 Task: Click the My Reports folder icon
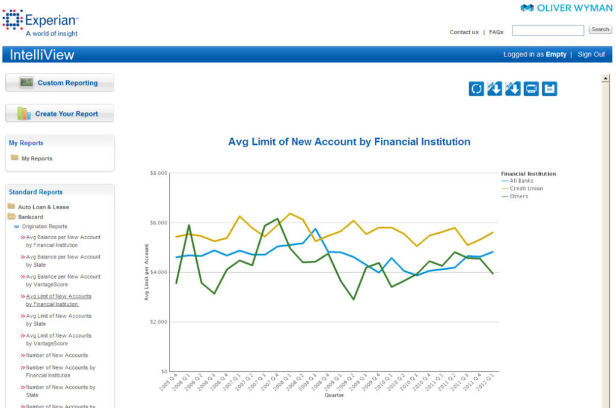point(13,159)
